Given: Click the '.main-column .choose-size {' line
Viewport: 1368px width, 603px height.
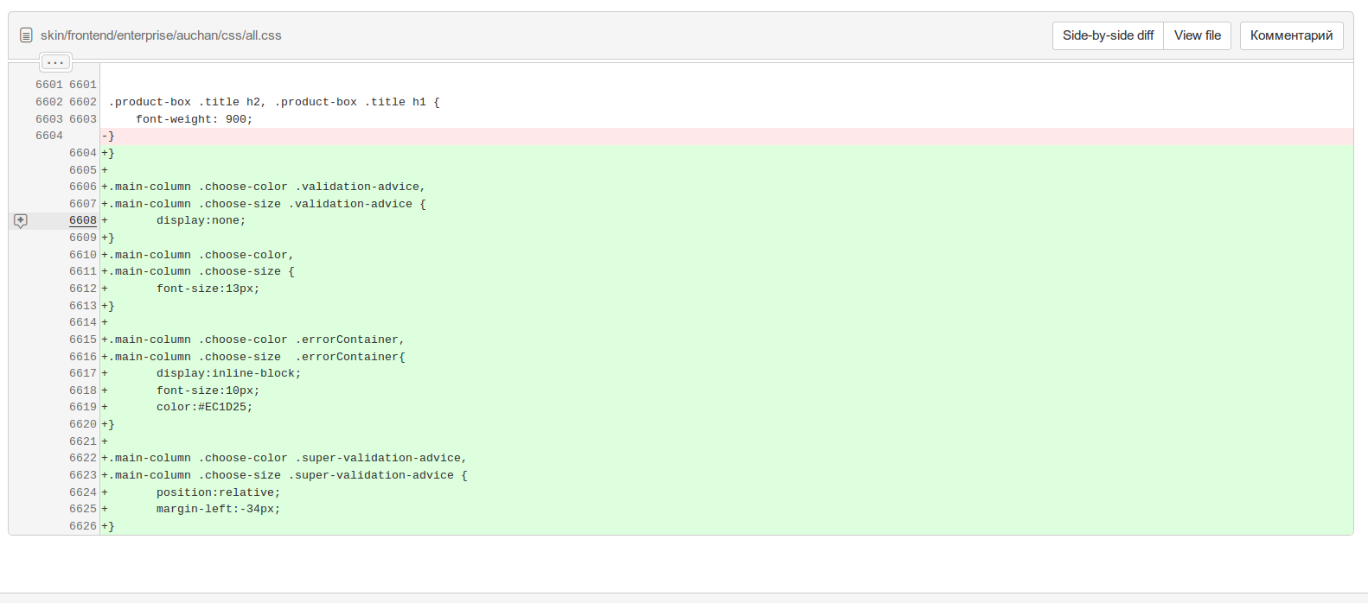Looking at the screenshot, I should coord(726,271).
